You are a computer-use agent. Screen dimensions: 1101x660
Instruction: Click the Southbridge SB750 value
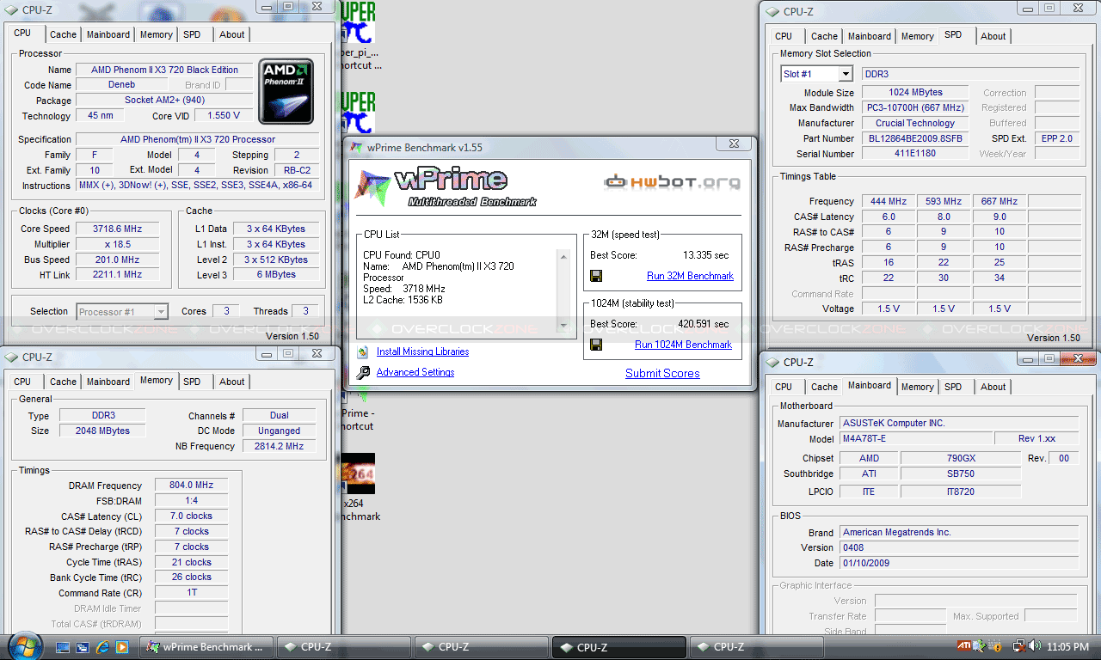pyautogui.click(x=961, y=474)
